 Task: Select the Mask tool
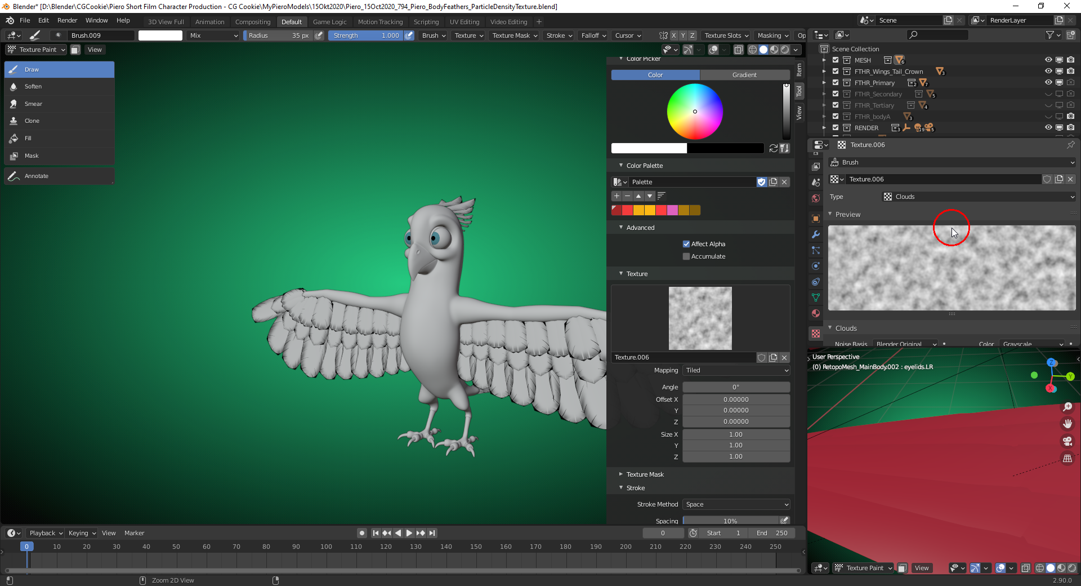(x=59, y=156)
